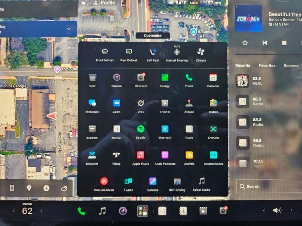Open all apps launcher in the dock
The height and width of the screenshot is (226, 302).
(143, 211)
